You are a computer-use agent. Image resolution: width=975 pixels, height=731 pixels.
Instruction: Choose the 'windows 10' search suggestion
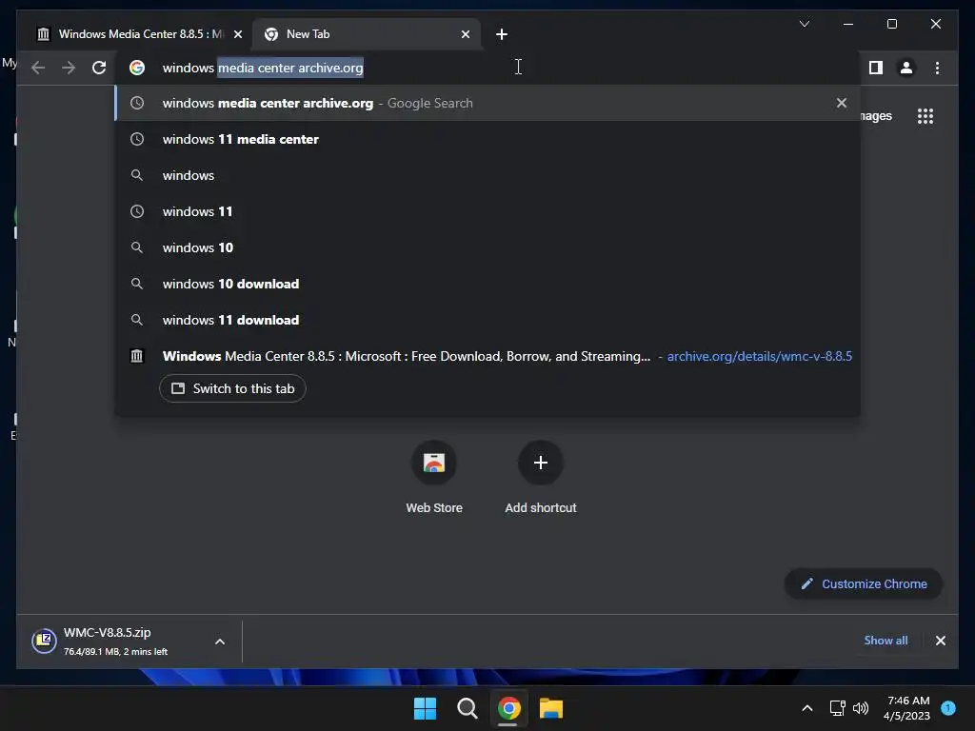487,247
